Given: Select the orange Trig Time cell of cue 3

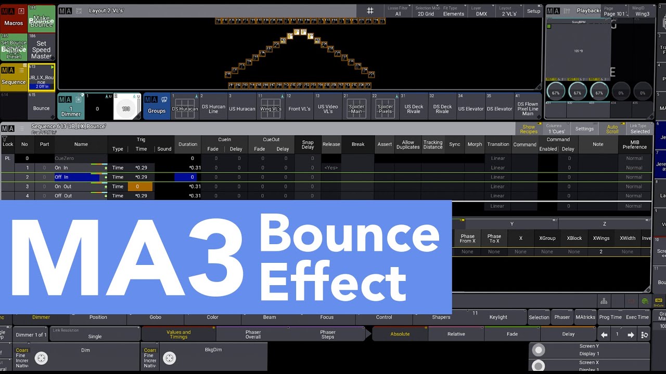Looking at the screenshot, I should pyautogui.click(x=140, y=186).
